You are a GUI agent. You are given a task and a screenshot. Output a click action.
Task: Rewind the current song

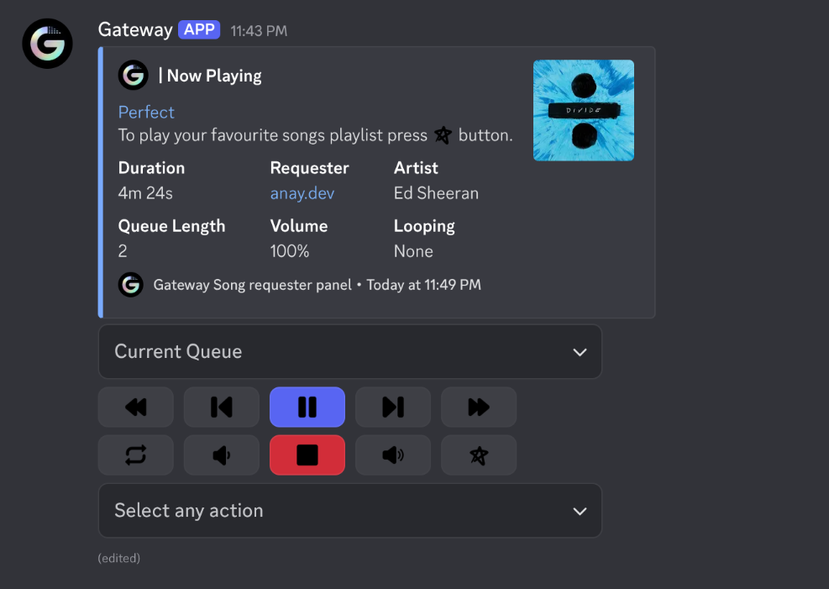click(135, 407)
